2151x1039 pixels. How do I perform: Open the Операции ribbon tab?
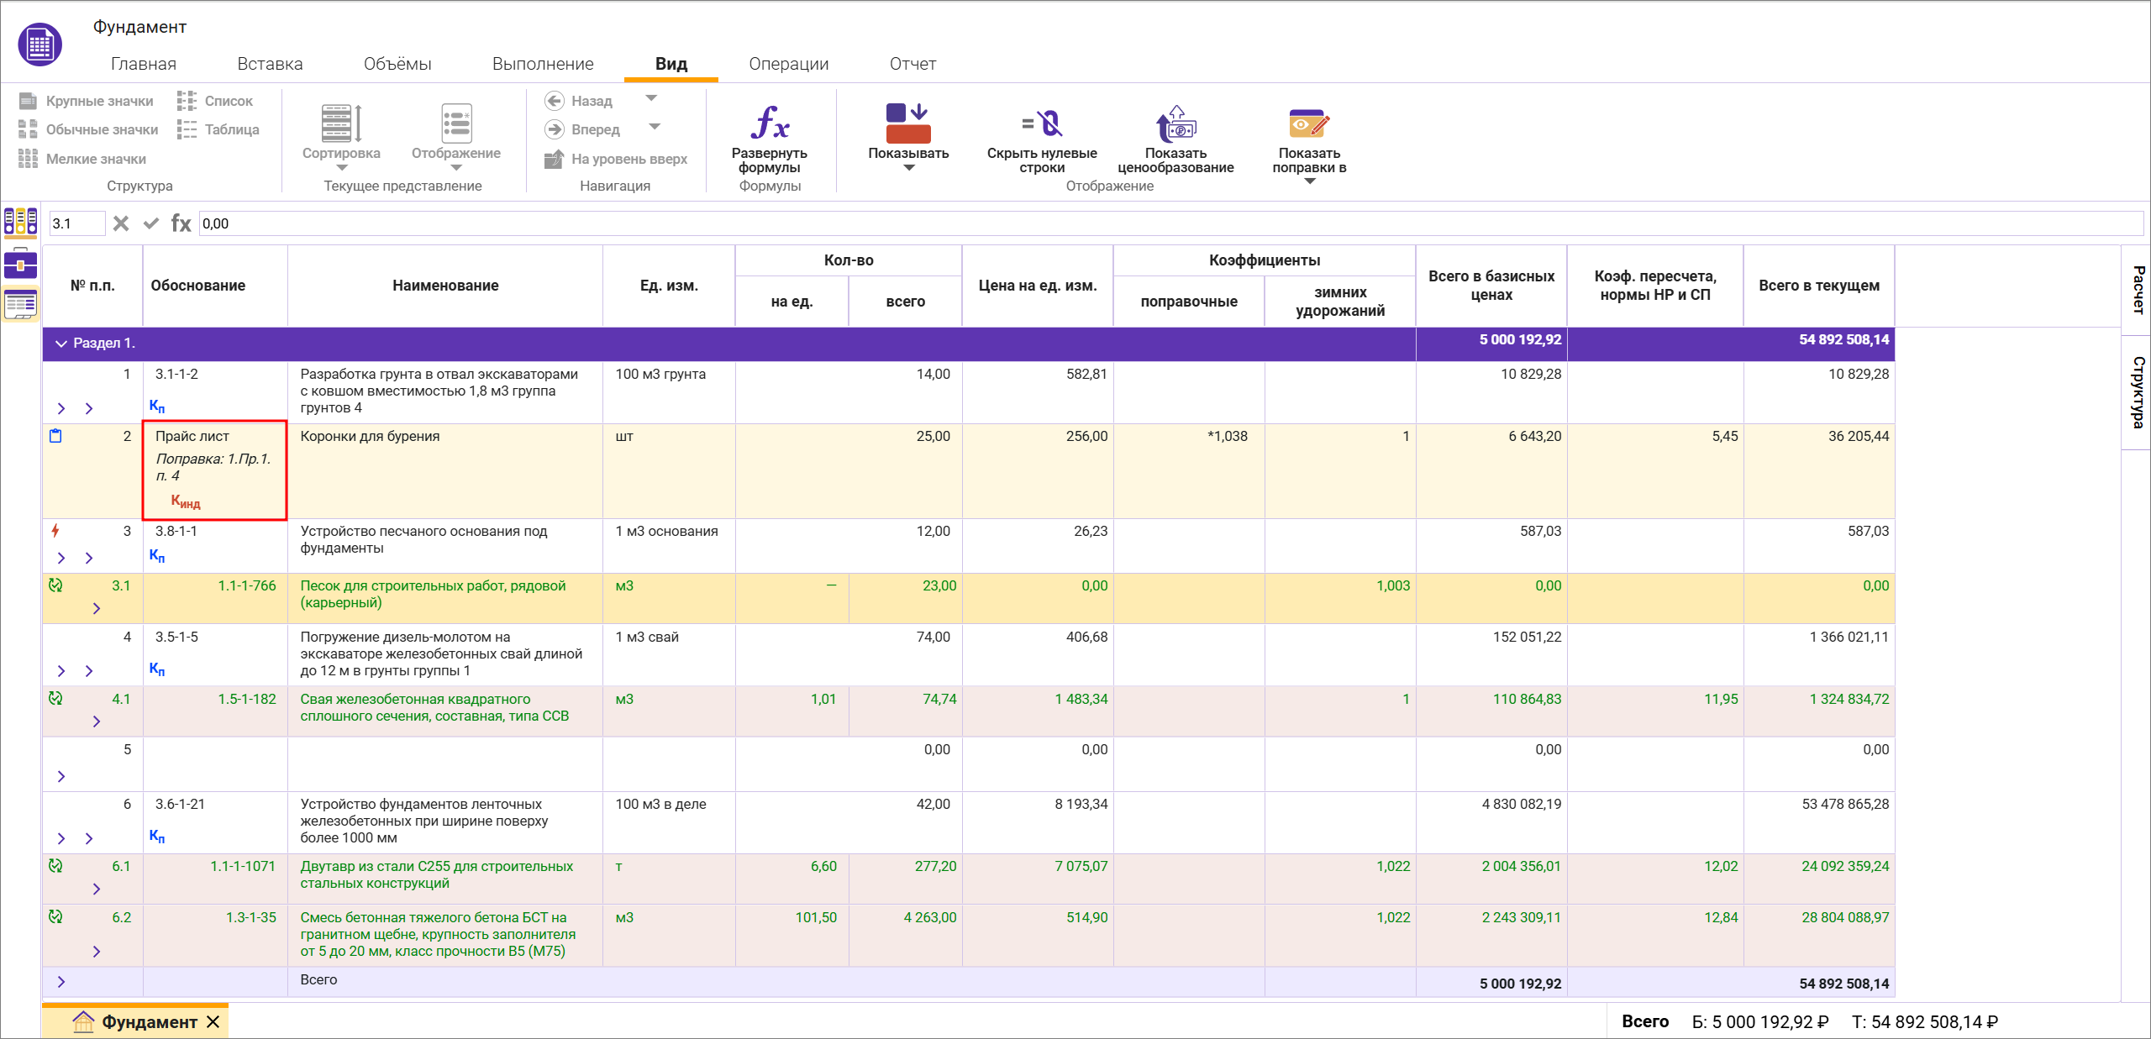[x=788, y=64]
